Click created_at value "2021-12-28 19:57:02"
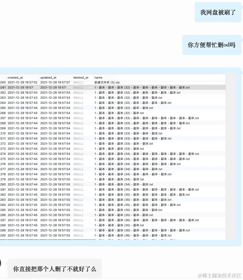 tap(23, 82)
